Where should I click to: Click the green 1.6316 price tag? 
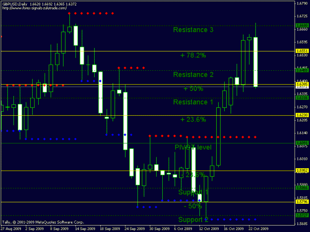point(302,98)
